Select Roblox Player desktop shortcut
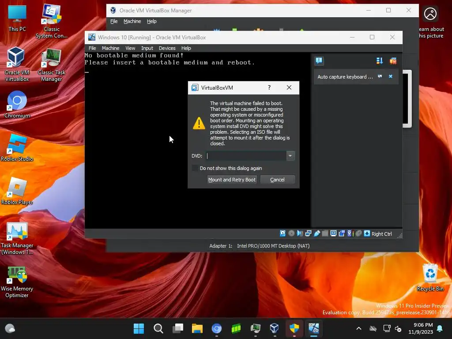 [17, 191]
